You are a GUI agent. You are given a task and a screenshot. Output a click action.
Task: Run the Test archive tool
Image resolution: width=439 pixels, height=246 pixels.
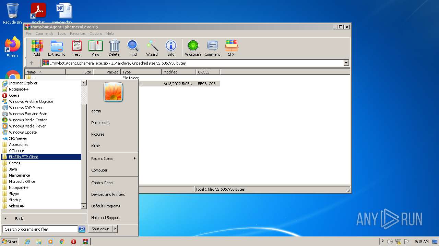coord(76,48)
